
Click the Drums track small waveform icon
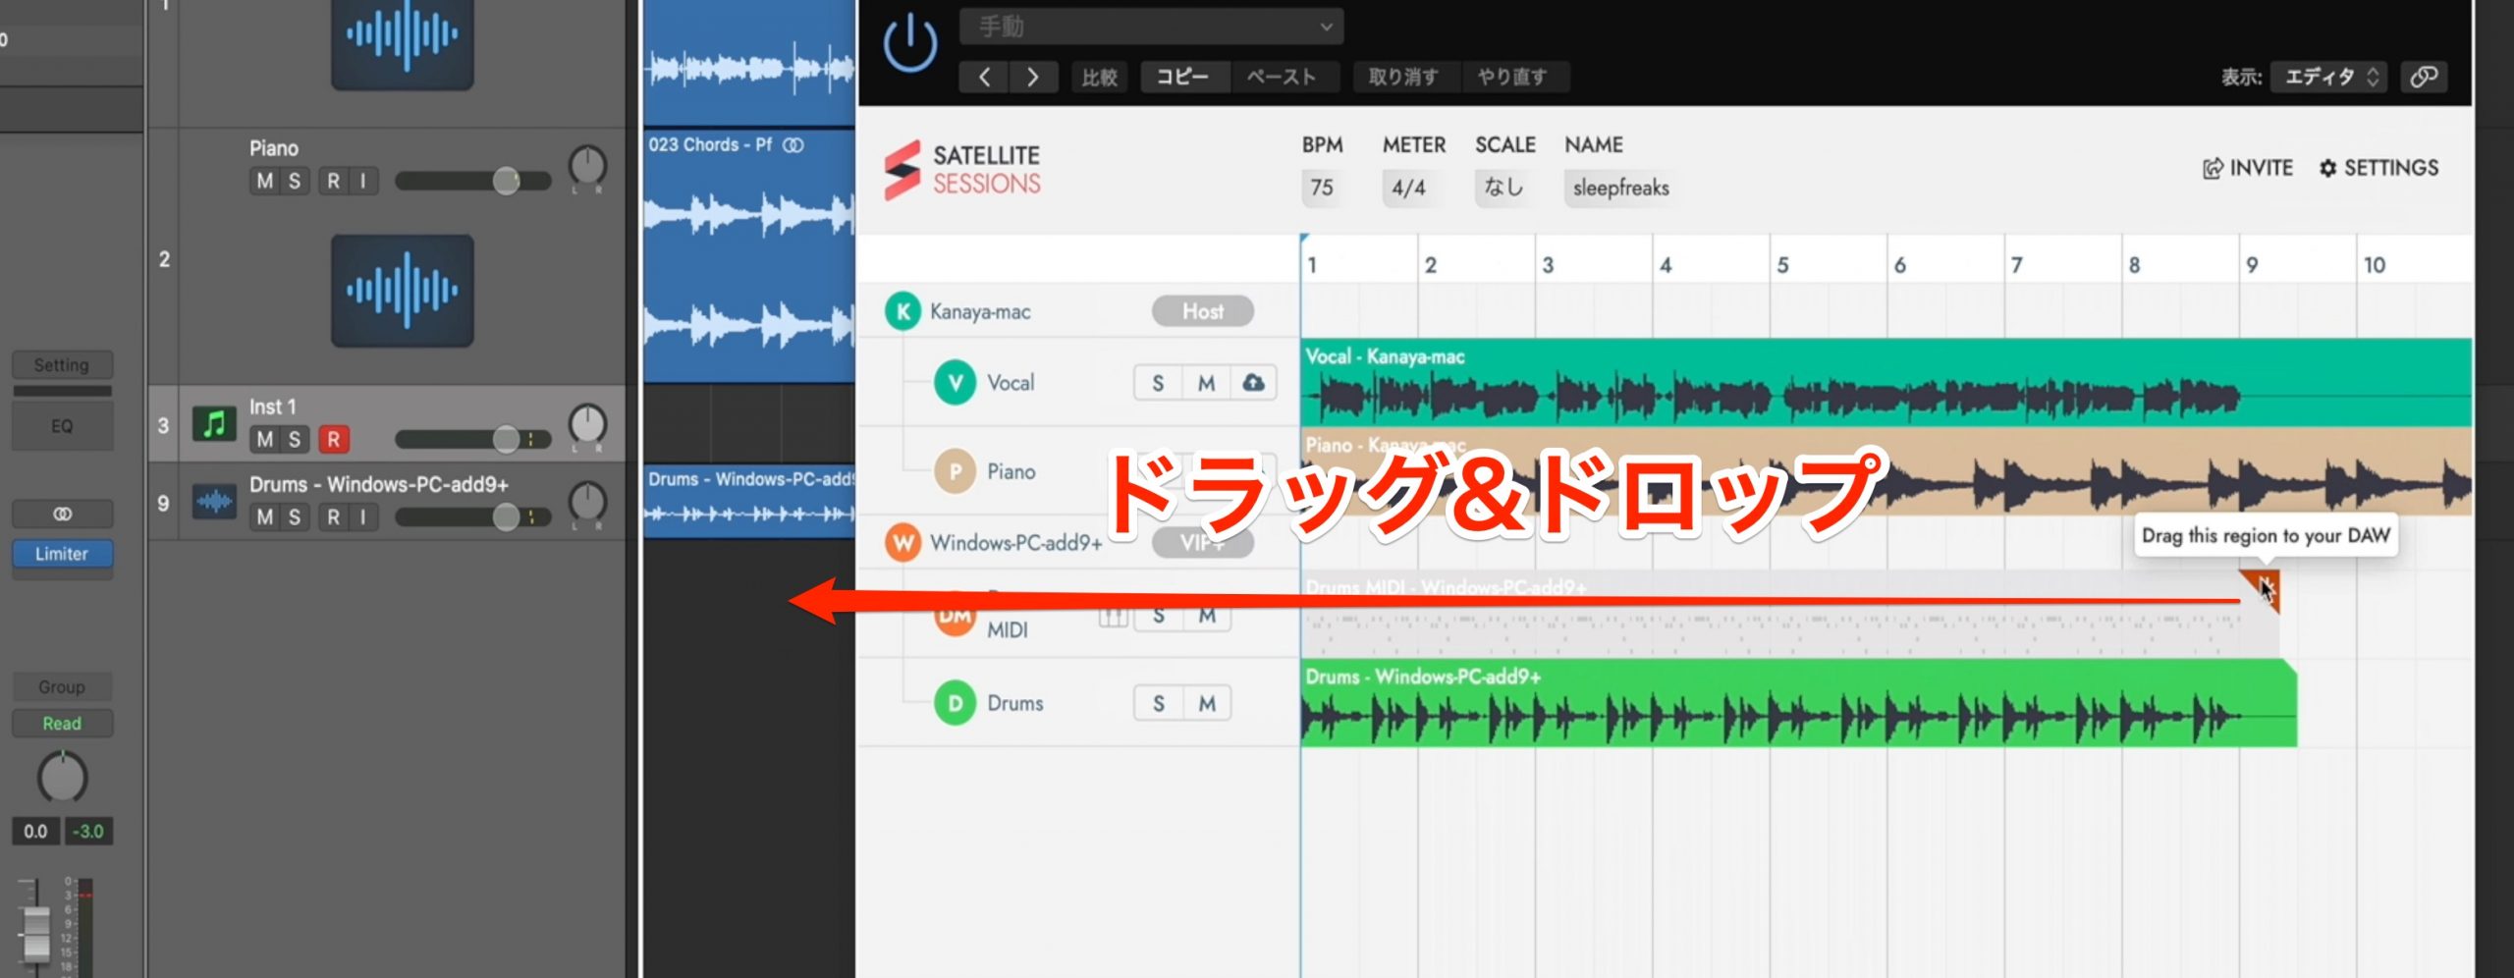pos(214,502)
